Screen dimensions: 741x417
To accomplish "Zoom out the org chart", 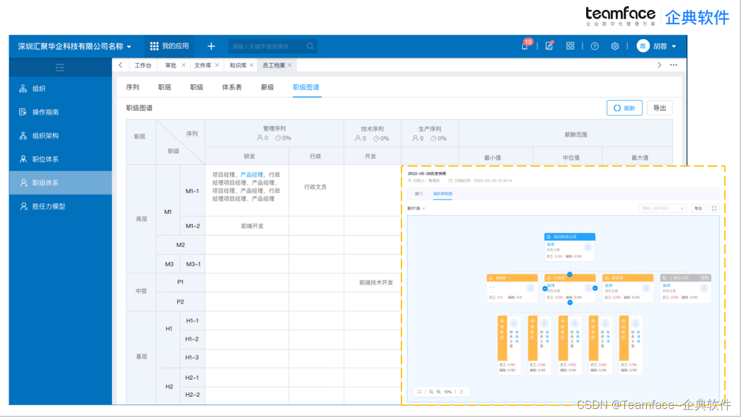I will pos(431,392).
